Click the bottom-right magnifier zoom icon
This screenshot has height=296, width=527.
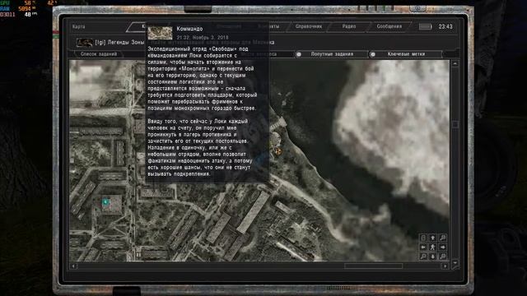443,257
